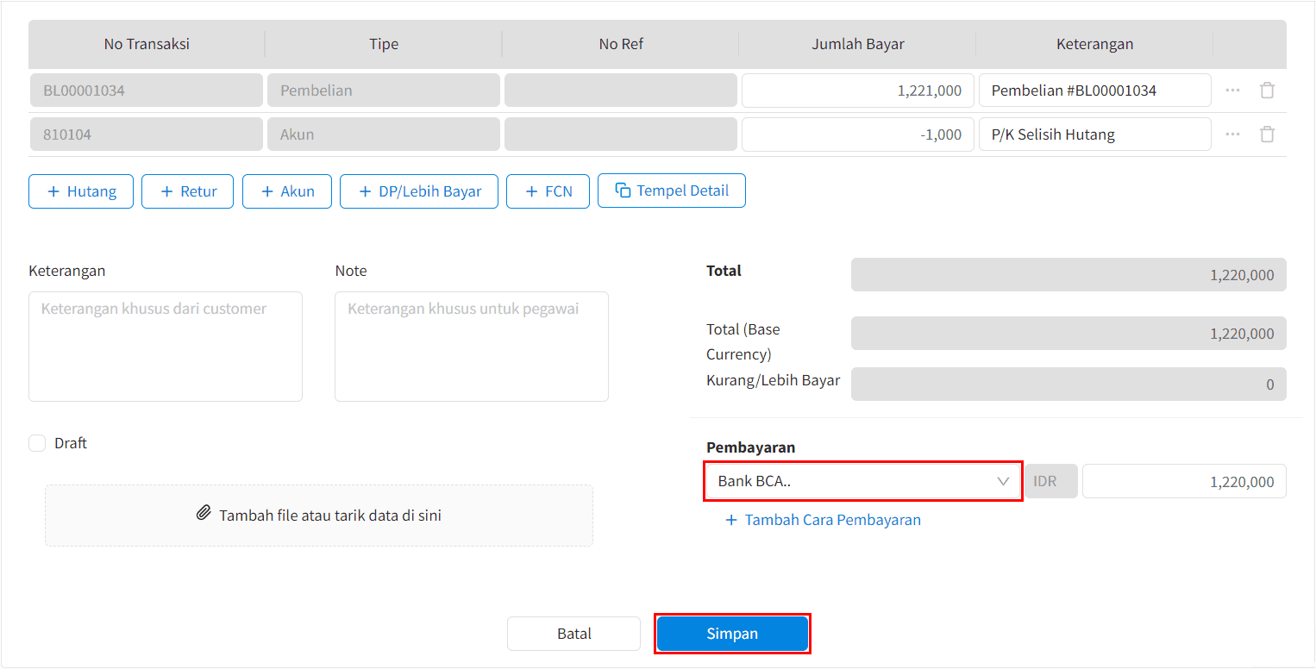This screenshot has height=669, width=1316.
Task: Click the No Transaksi column header
Action: click(x=147, y=44)
